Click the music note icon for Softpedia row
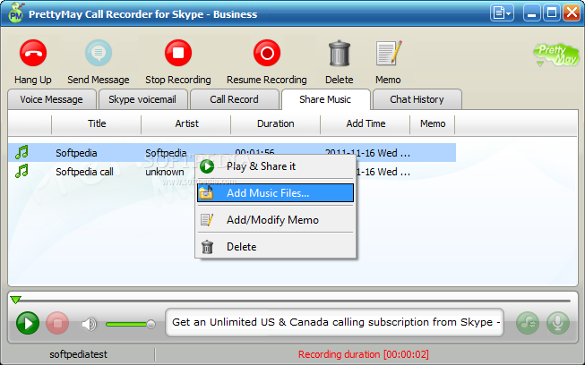This screenshot has width=585, height=365. pos(22,152)
